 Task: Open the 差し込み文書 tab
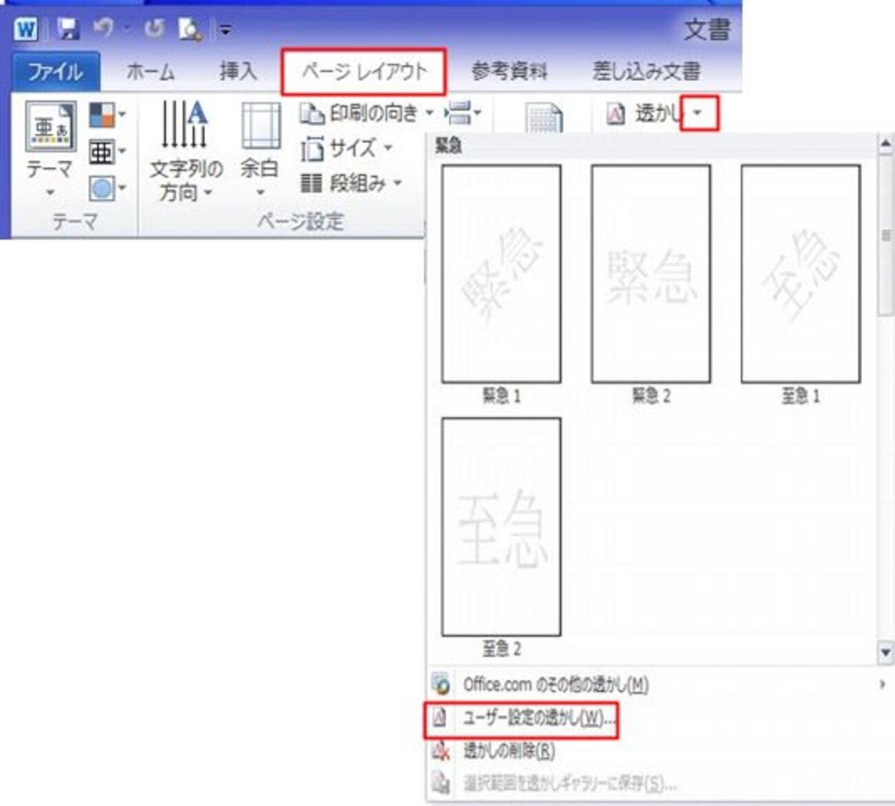pyautogui.click(x=646, y=72)
